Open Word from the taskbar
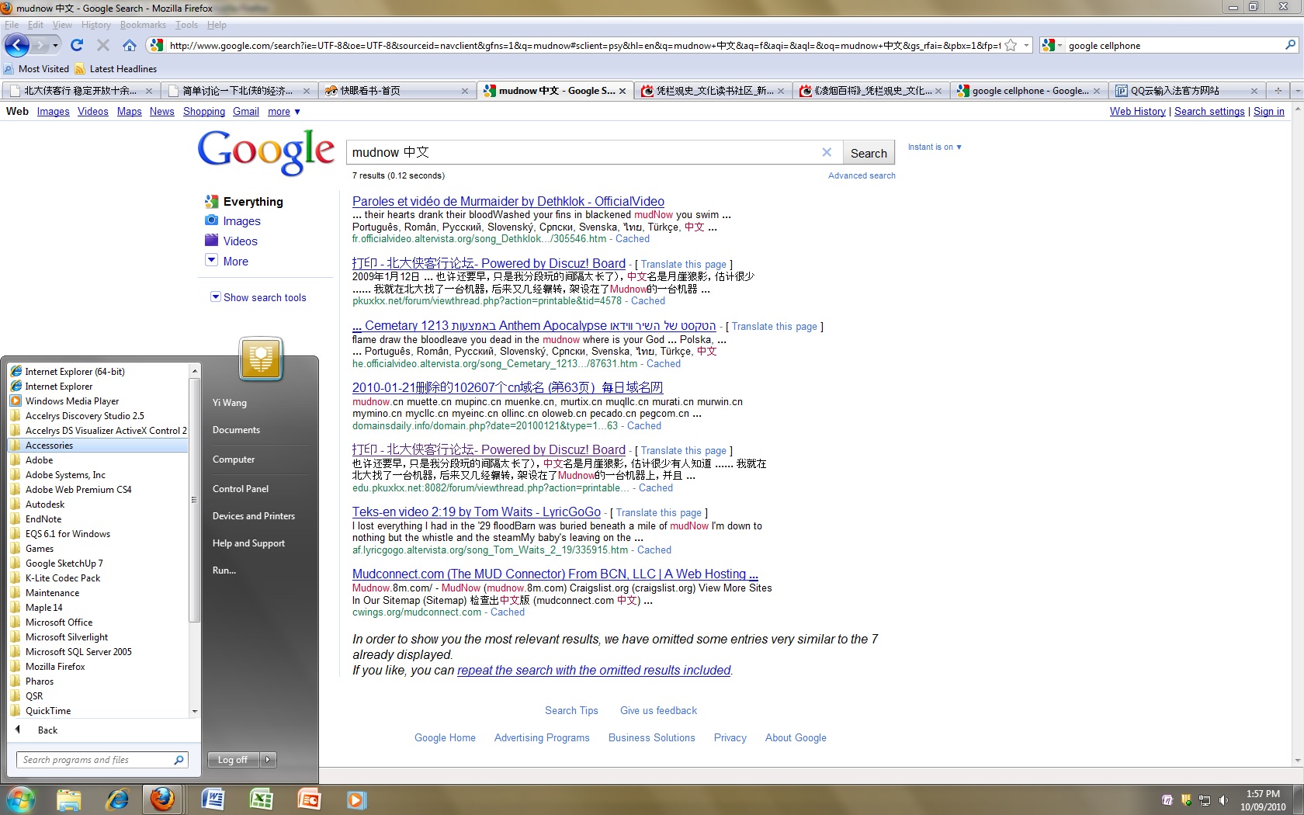 click(213, 799)
